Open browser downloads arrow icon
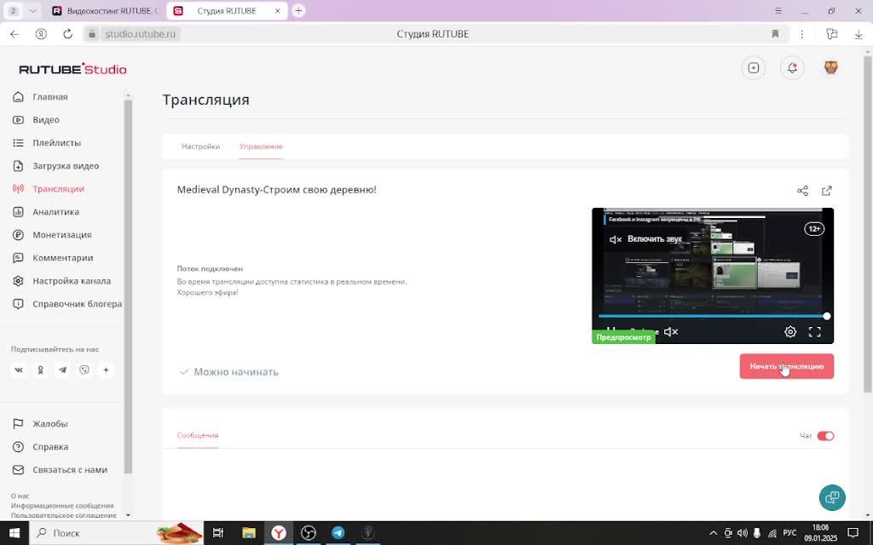The width and height of the screenshot is (873, 545). pos(859,34)
